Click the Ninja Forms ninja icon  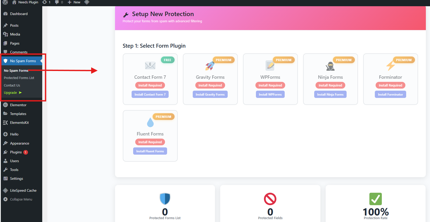(330, 66)
